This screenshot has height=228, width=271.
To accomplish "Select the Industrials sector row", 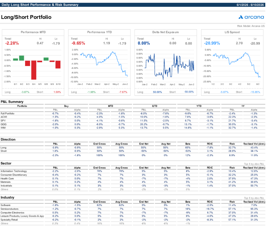I will coord(133,186).
